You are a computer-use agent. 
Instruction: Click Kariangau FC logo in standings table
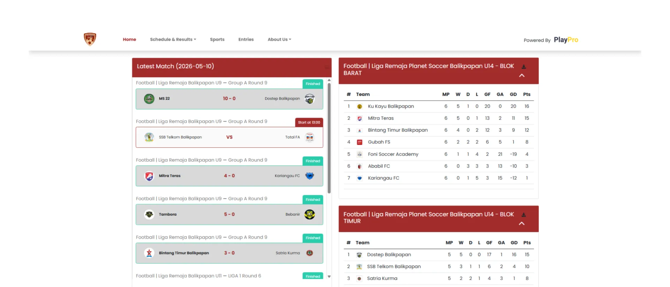pyautogui.click(x=360, y=178)
